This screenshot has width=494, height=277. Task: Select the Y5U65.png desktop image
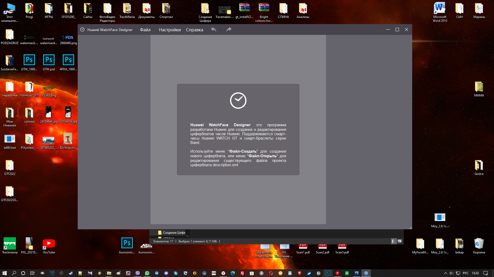point(49,91)
